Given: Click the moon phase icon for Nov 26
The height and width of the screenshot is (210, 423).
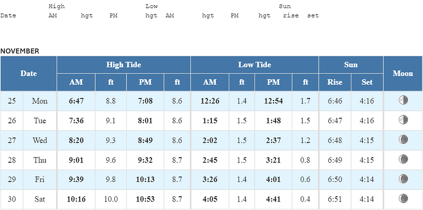Looking at the screenshot, I should tap(403, 120).
